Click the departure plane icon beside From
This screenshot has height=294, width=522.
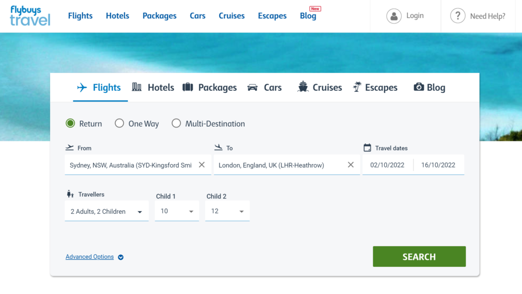(x=70, y=147)
